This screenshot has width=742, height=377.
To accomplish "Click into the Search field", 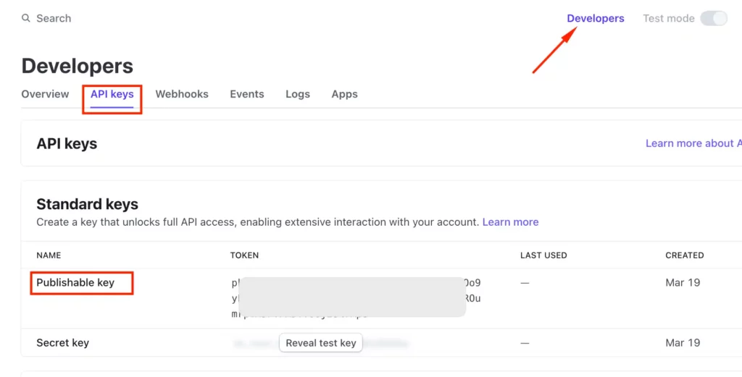I will 54,18.
